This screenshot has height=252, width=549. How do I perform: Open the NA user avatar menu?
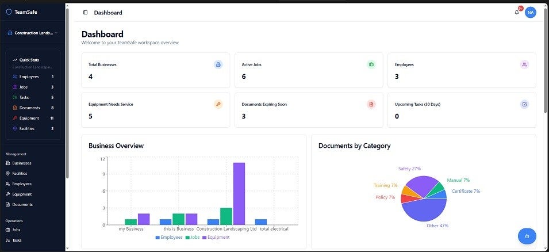tap(530, 12)
